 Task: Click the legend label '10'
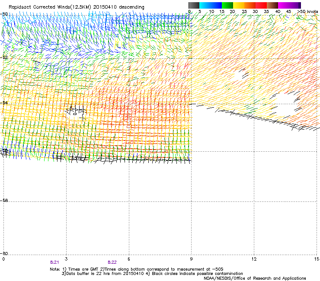coord(211,12)
